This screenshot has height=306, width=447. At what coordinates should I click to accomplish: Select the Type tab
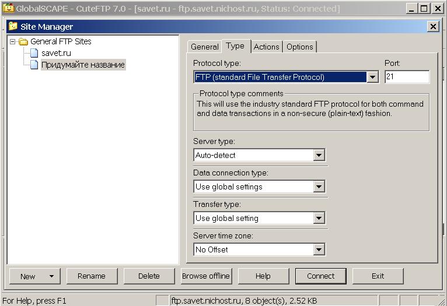(236, 46)
